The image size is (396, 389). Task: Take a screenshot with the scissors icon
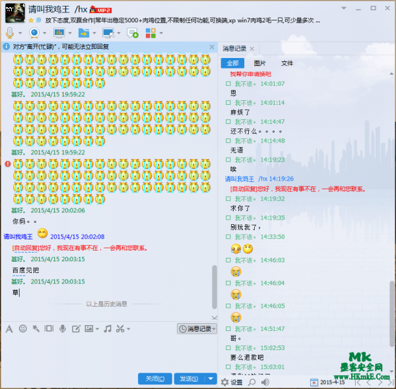[120, 329]
